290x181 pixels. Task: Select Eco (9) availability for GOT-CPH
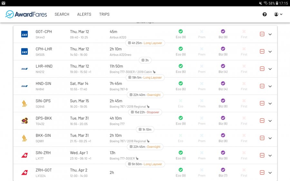(180, 34)
